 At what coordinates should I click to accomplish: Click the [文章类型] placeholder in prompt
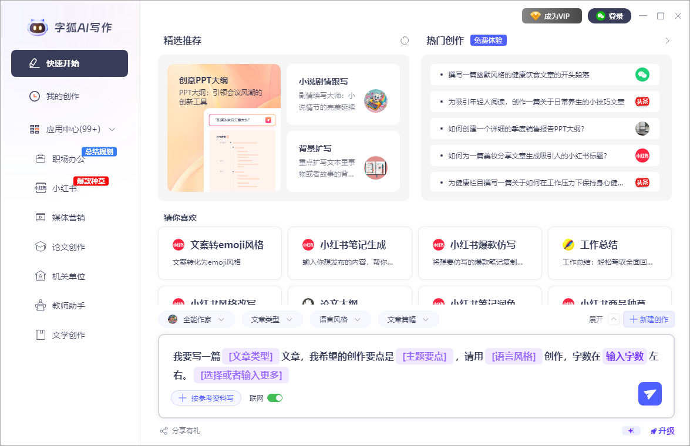[251, 356]
